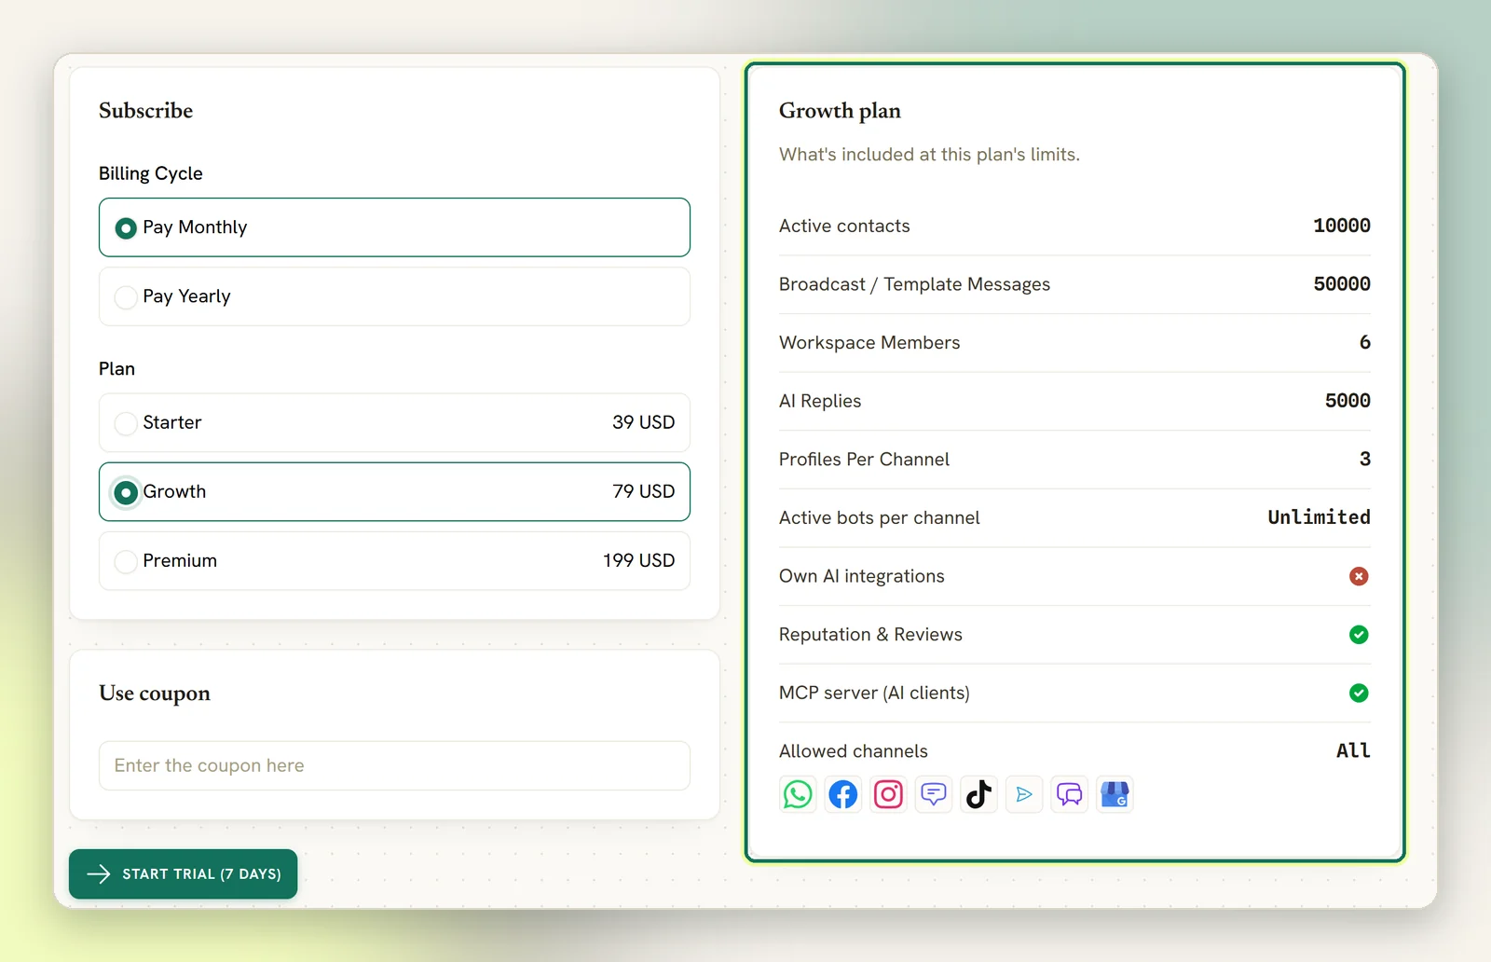Choose the Growth plan radio option

click(x=394, y=491)
